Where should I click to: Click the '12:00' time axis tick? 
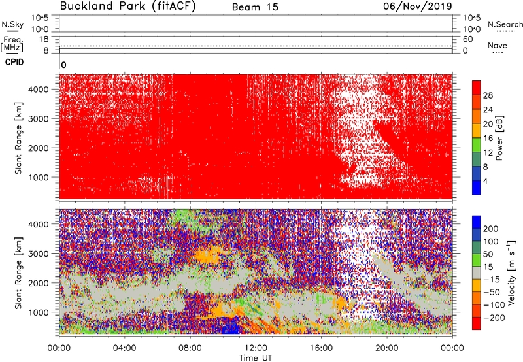tap(256, 348)
